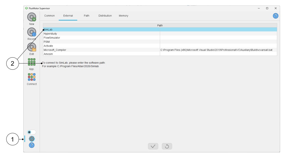Screen dimensions: 284x156
Task: Click the empty SimLab path cell
Action: (218, 30)
